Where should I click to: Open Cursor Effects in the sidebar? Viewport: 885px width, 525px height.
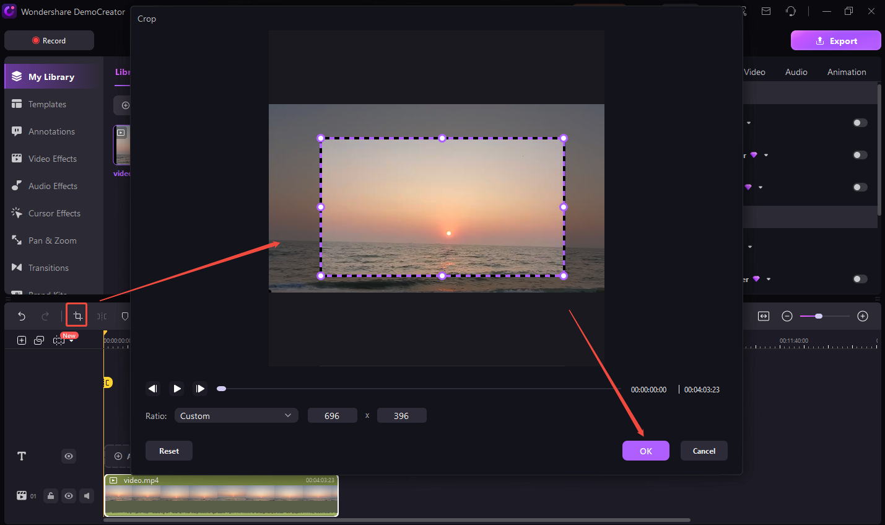[x=54, y=213]
